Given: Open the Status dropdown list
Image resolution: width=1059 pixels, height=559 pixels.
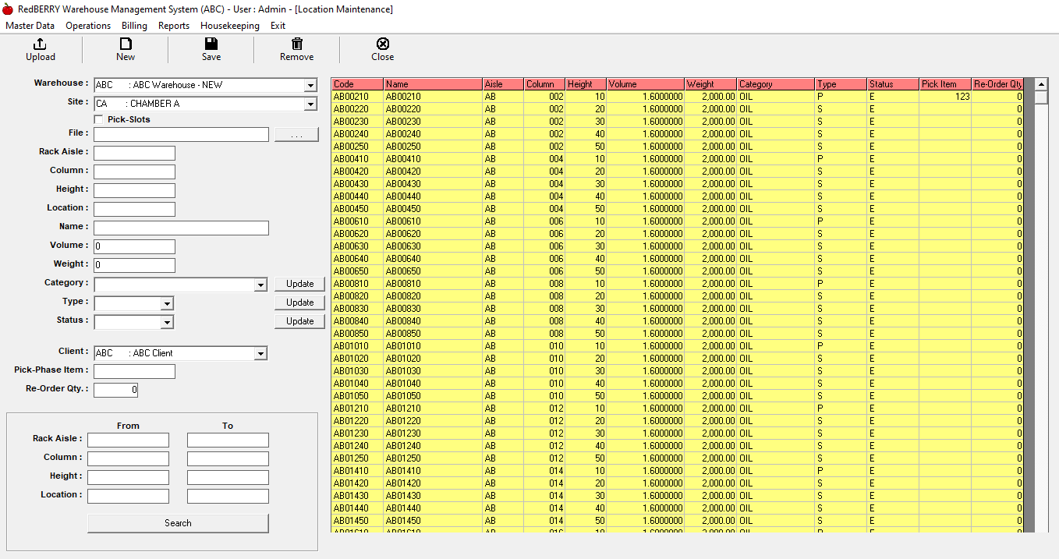Looking at the screenshot, I should tap(167, 322).
